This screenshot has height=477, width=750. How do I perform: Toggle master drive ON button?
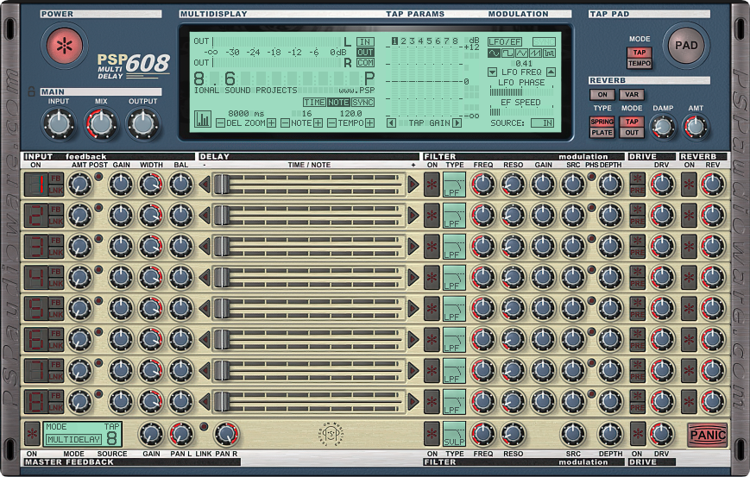[638, 434]
